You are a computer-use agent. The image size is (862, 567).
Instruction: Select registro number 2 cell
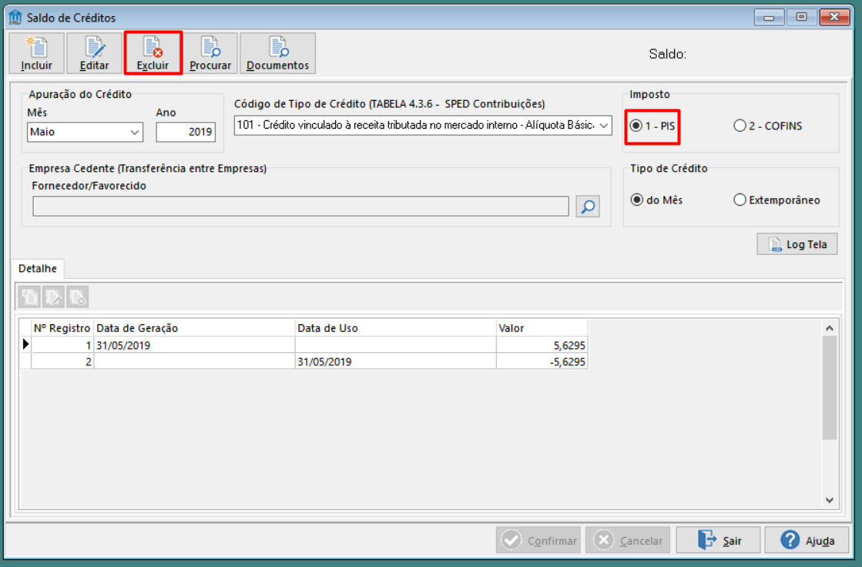[62, 362]
